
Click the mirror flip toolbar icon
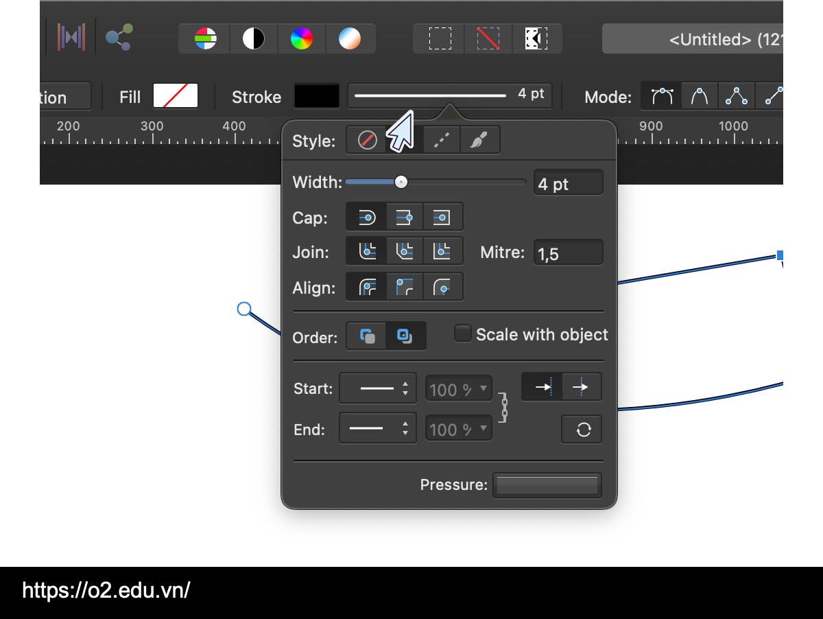point(71,37)
